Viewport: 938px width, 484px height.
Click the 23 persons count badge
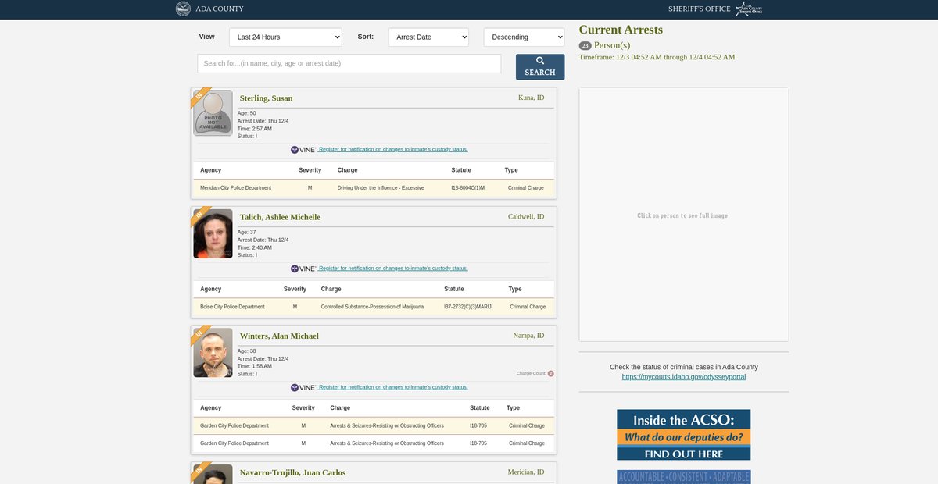click(585, 46)
